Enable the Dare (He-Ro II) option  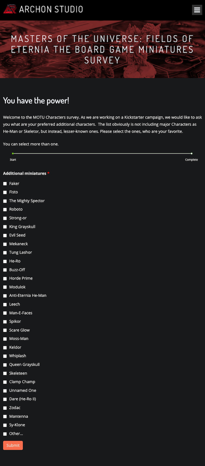(x=5, y=399)
